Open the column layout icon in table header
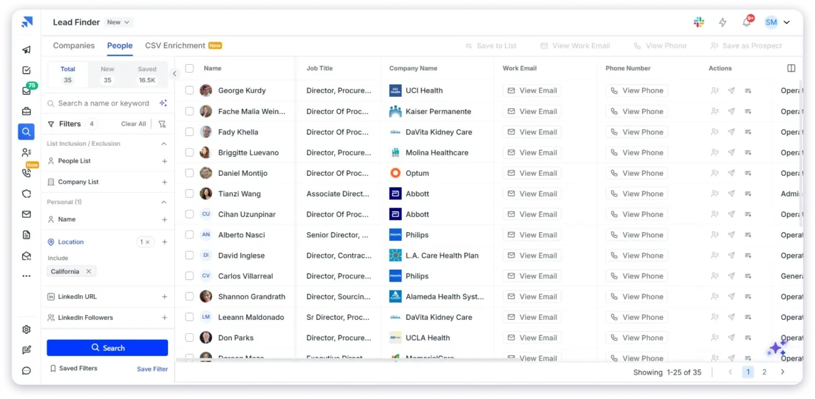Screen dimensions: 815x399 tap(791, 68)
